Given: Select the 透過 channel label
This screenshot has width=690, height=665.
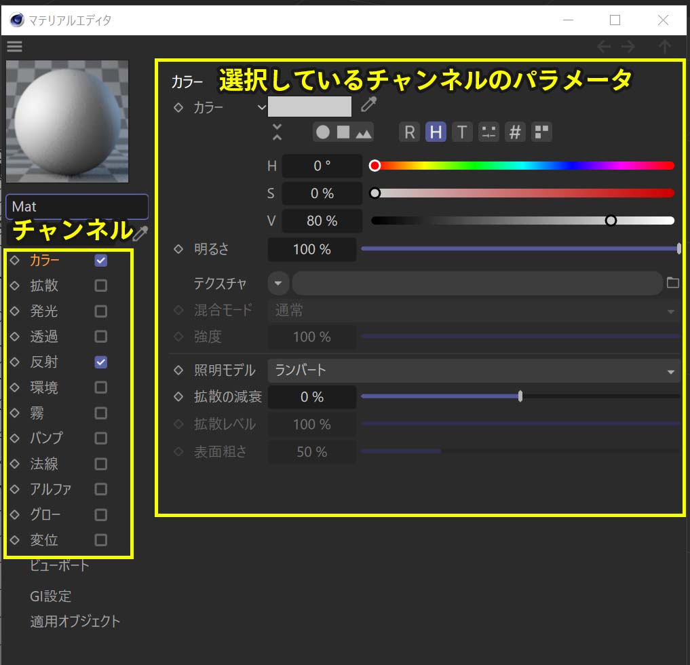Looking at the screenshot, I should [x=44, y=337].
